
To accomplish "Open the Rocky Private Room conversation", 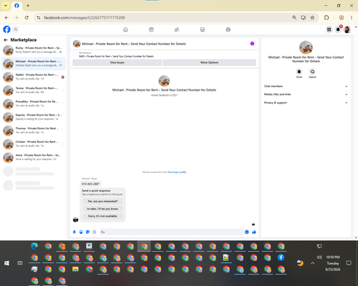I will click(34, 50).
